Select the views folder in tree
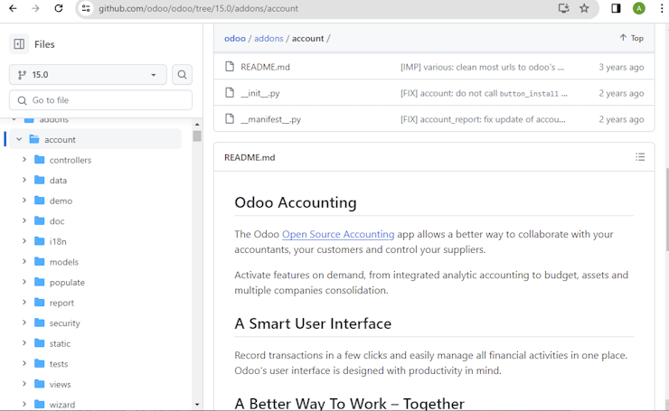Viewport: 669px width, 411px height. 61,384
